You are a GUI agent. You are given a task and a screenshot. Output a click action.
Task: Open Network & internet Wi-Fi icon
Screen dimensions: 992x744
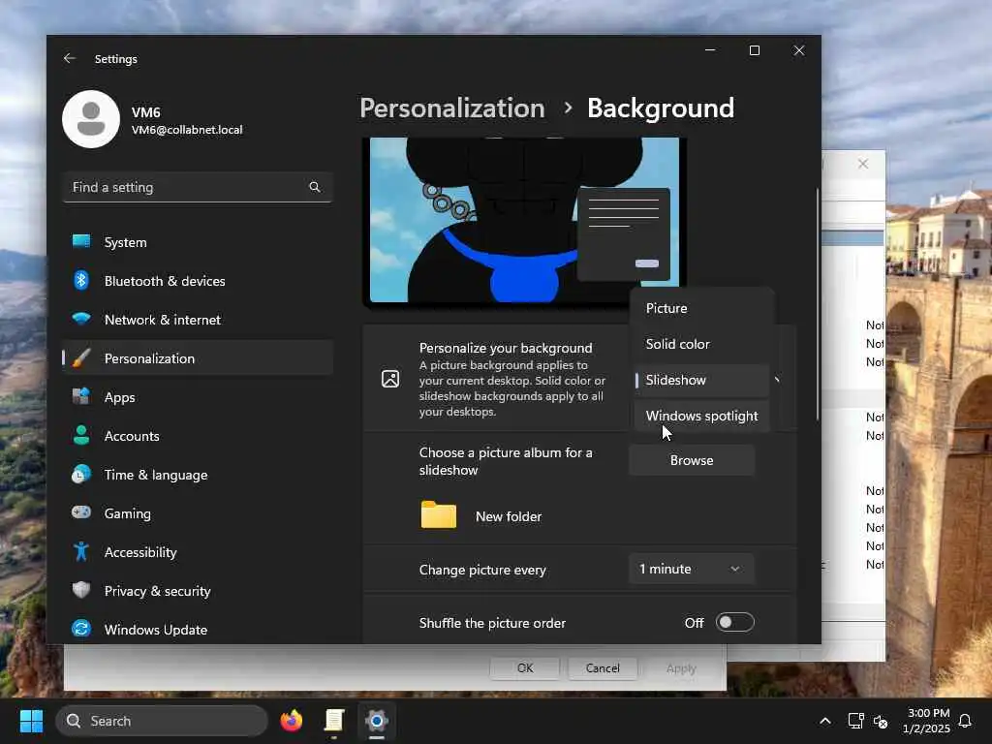point(81,319)
